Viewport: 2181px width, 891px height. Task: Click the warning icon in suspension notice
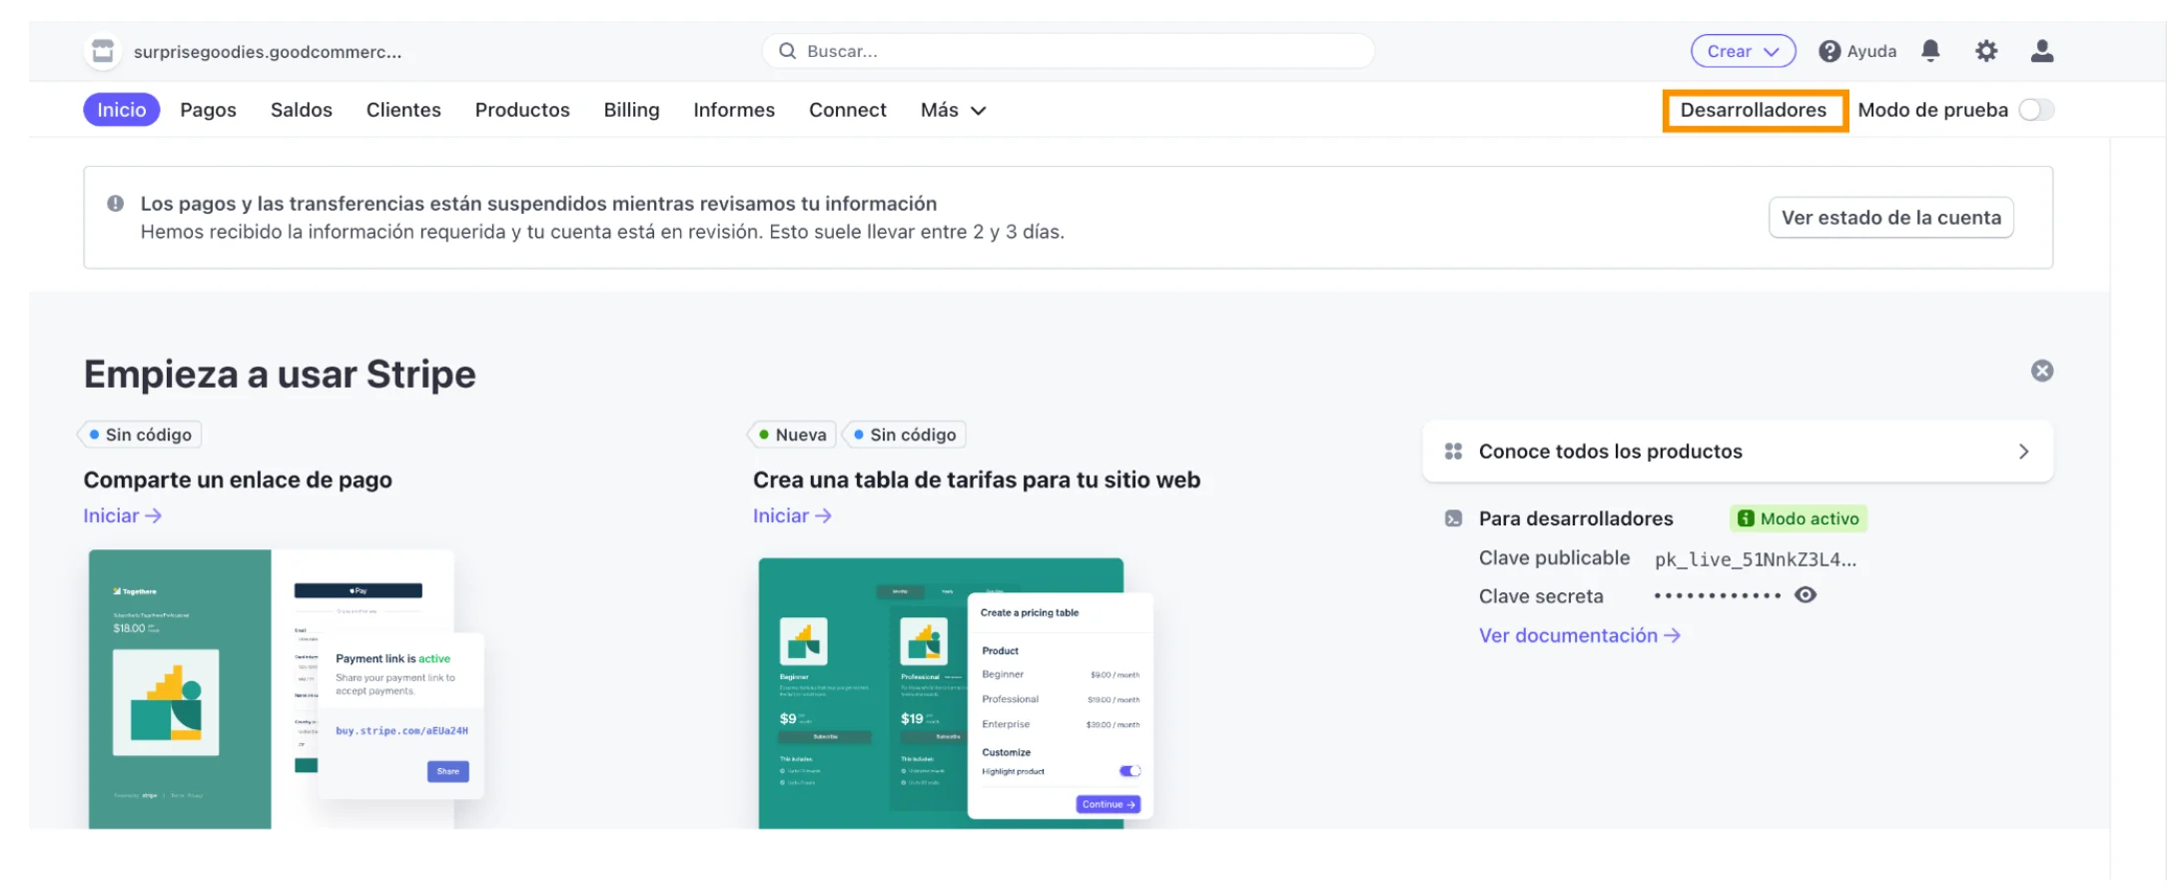point(116,204)
